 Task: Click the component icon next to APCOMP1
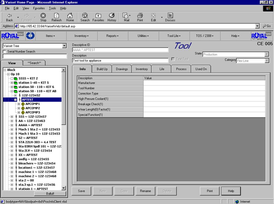click(x=23, y=104)
